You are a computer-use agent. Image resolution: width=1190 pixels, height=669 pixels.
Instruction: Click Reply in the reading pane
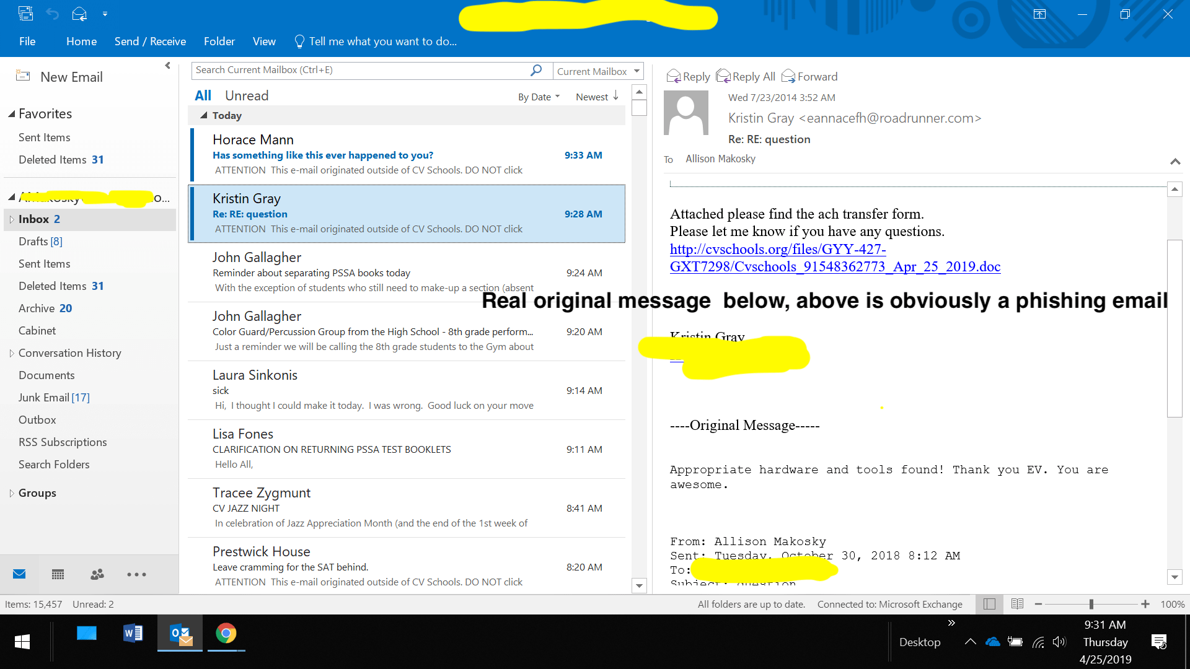(x=688, y=76)
